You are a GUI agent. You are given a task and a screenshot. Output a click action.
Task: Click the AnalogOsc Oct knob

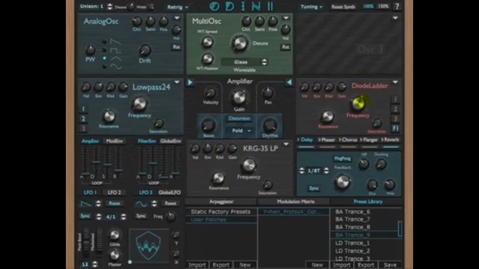[x=137, y=21]
